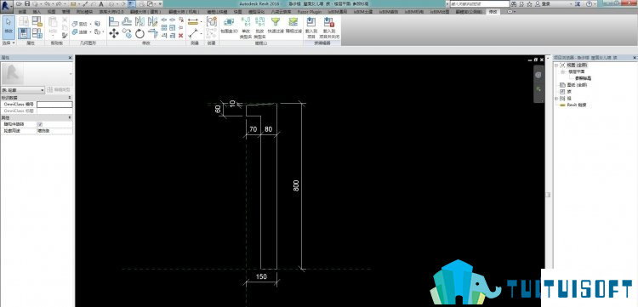This screenshot has width=638, height=307.
Task: Click Load into Project and Close icon
Action: point(328,22)
